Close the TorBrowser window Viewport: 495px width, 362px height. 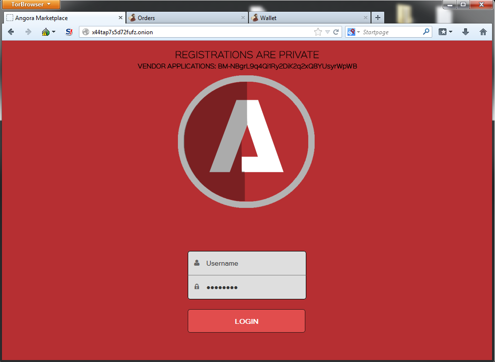click(x=481, y=4)
